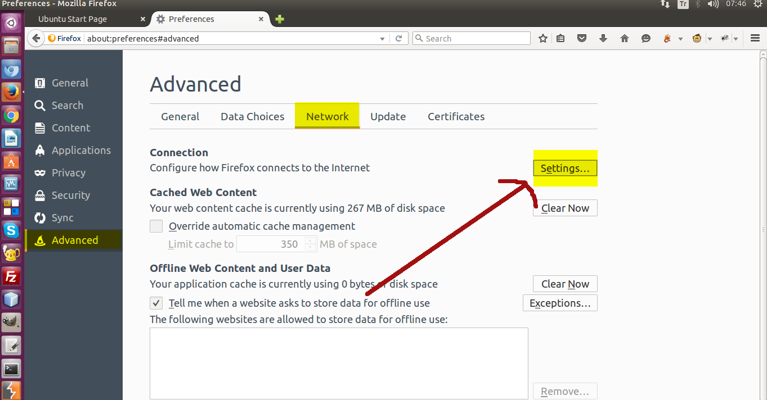Click the clock showing 07:46
Screen dimensions: 767x400
pyautogui.click(x=735, y=4)
